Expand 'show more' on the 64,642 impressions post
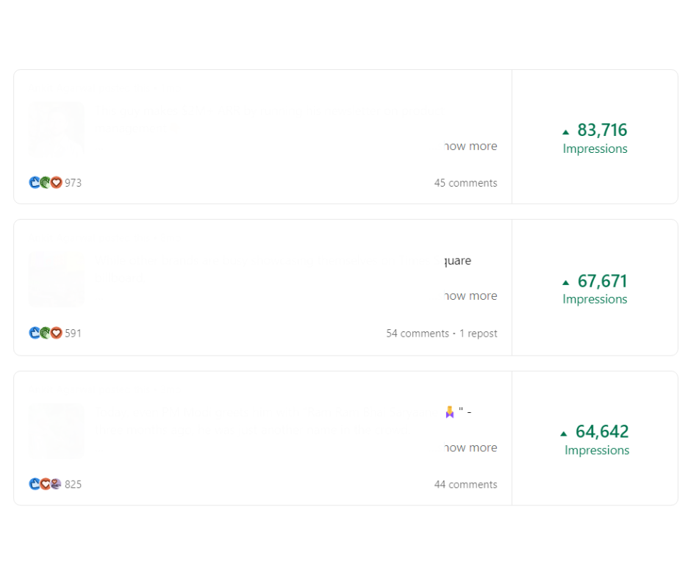 click(x=470, y=448)
